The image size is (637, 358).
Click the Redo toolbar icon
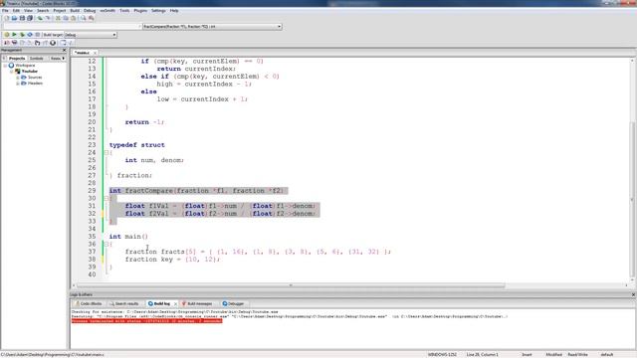pos(48,18)
